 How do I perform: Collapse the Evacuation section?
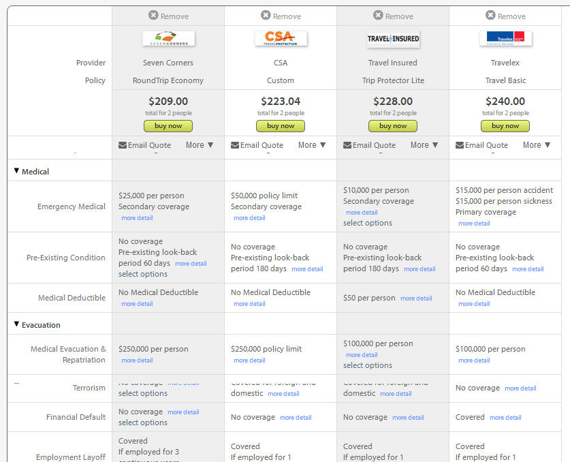coord(16,324)
